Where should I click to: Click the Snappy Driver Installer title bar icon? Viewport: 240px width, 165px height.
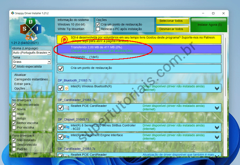(x=13, y=13)
